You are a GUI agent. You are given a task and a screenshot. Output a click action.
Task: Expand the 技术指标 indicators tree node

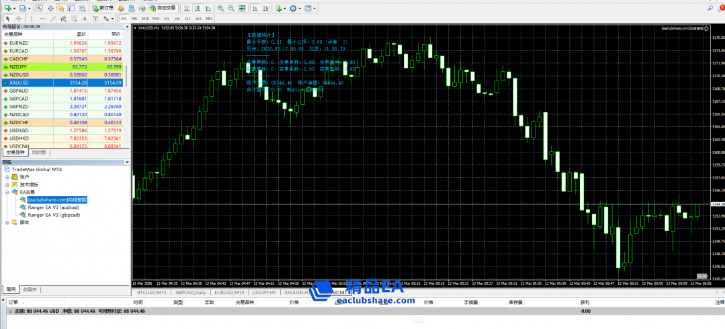(7, 185)
